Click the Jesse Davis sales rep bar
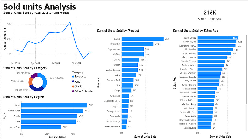Image resolution: width=248 pixels, height=139 pixels. pyautogui.click(x=204, y=128)
